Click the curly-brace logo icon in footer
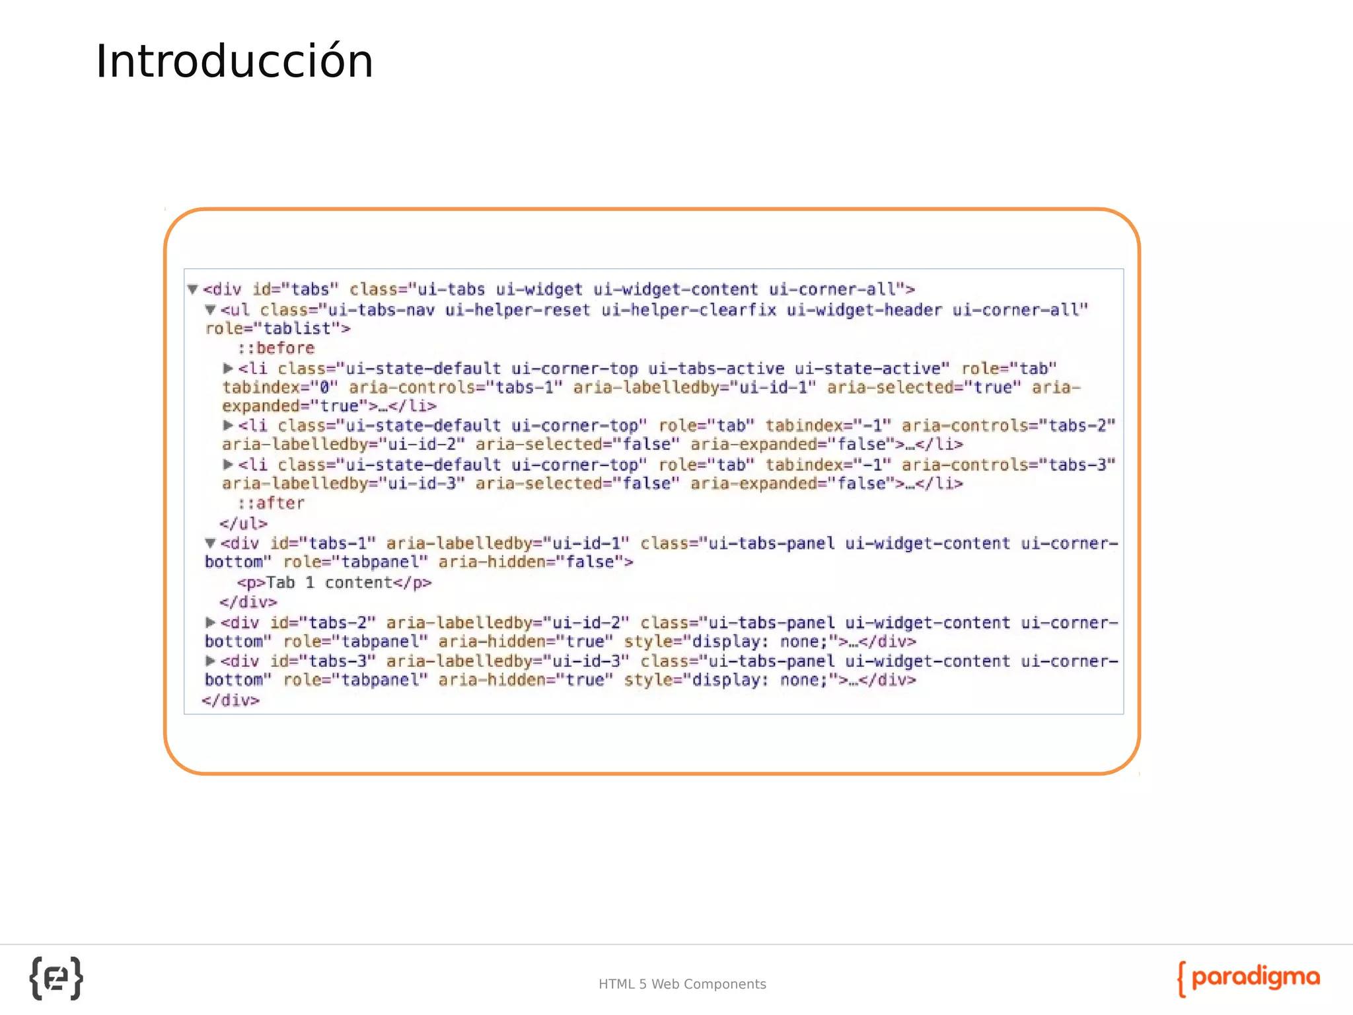 click(56, 978)
